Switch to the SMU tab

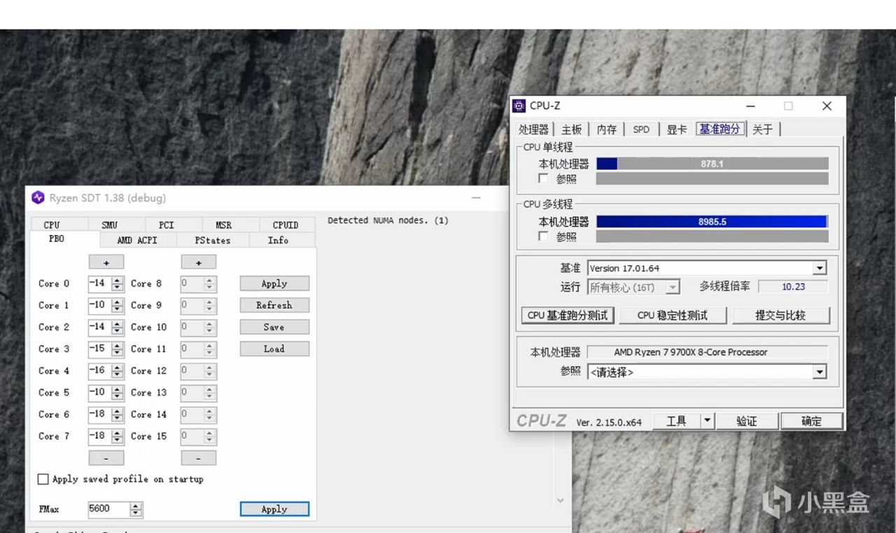(x=109, y=225)
